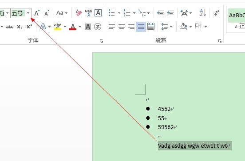Toggle Character Shading

point(88,27)
